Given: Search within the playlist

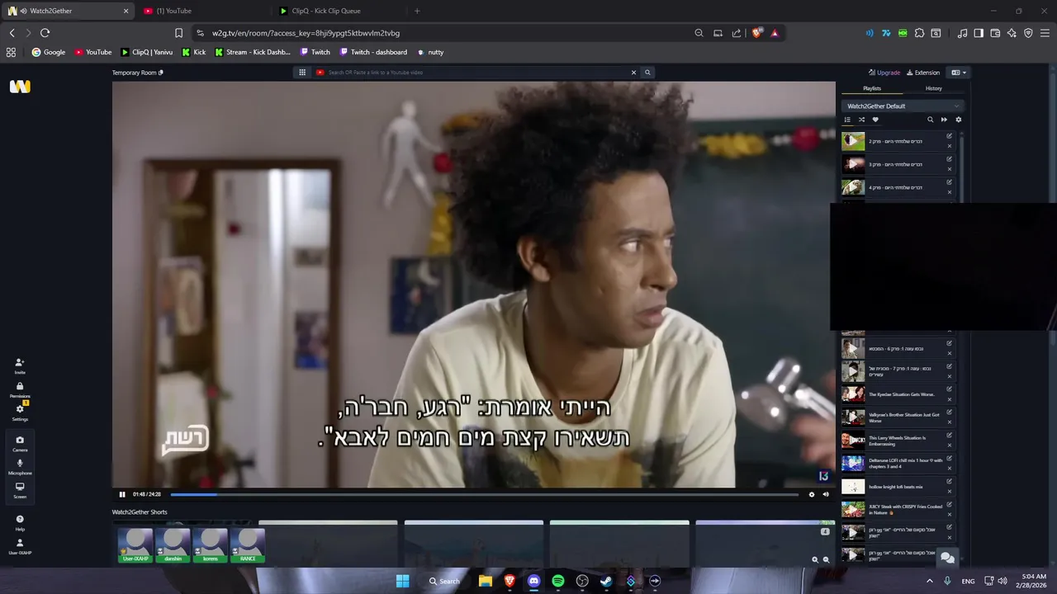Looking at the screenshot, I should [930, 120].
